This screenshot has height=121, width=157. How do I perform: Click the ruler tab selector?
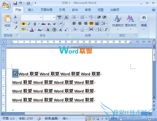pos(4,42)
